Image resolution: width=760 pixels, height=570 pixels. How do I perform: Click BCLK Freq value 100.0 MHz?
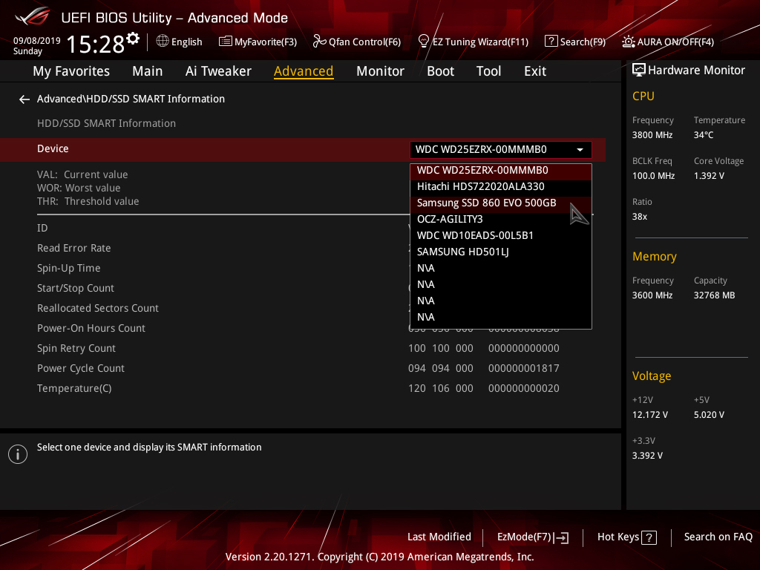[653, 176]
